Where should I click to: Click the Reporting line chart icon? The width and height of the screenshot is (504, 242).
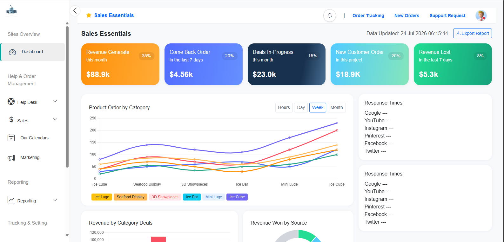point(11,200)
